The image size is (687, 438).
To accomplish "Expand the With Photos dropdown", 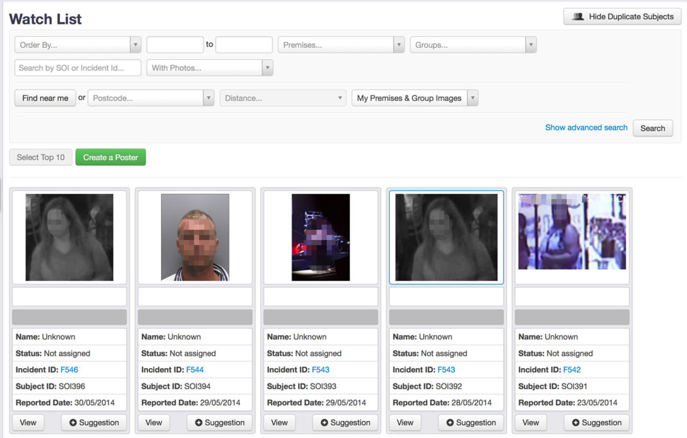I will [x=209, y=68].
